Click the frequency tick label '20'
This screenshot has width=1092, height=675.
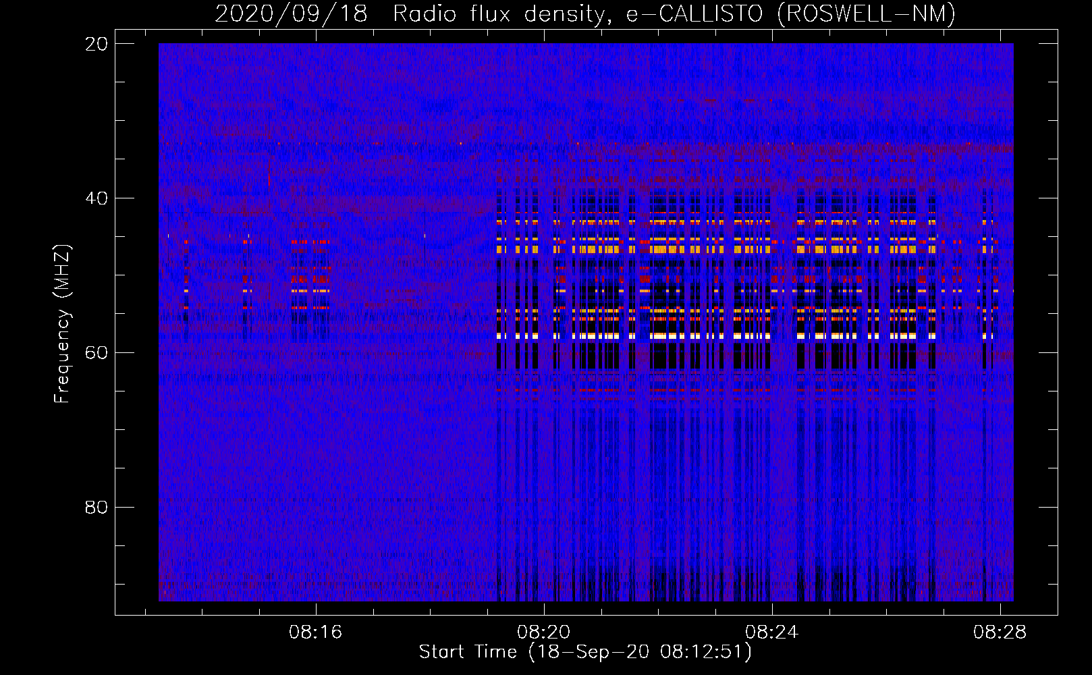(97, 44)
